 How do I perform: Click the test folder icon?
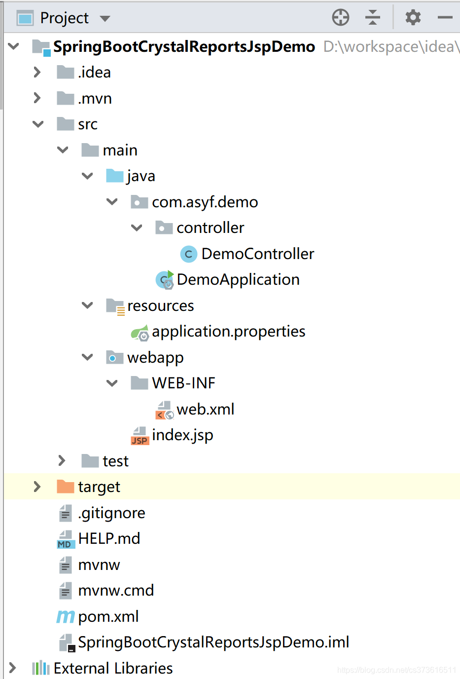90,461
